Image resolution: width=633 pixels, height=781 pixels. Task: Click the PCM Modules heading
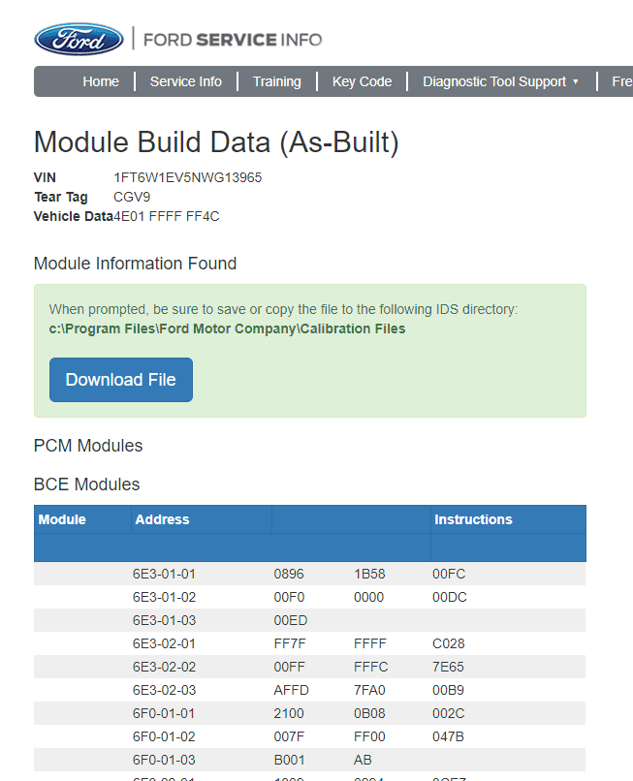[x=88, y=446]
